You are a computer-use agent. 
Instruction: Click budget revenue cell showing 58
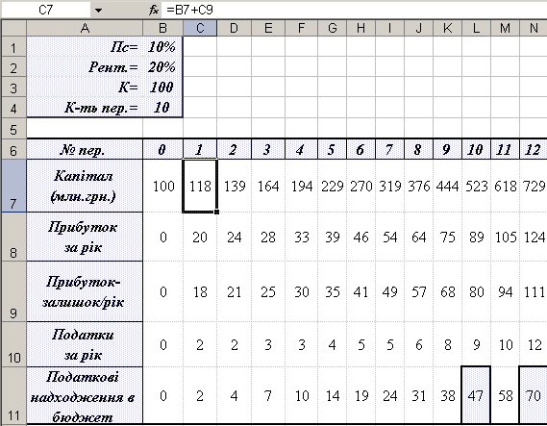tap(505, 395)
